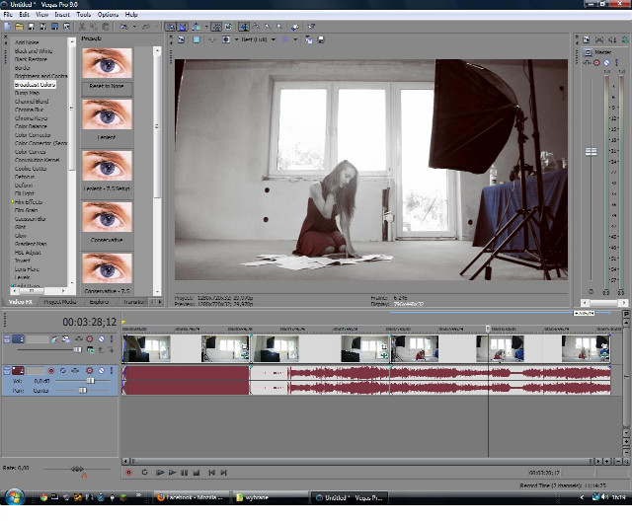Jump to the project start from transport
This screenshot has height=522, width=632.
click(x=211, y=473)
